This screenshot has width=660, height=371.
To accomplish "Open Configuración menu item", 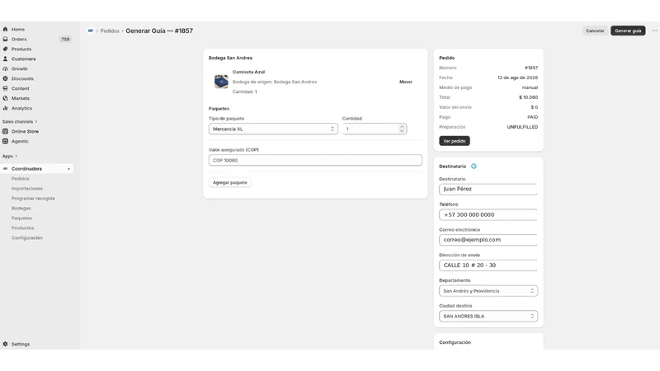I will tap(27, 238).
